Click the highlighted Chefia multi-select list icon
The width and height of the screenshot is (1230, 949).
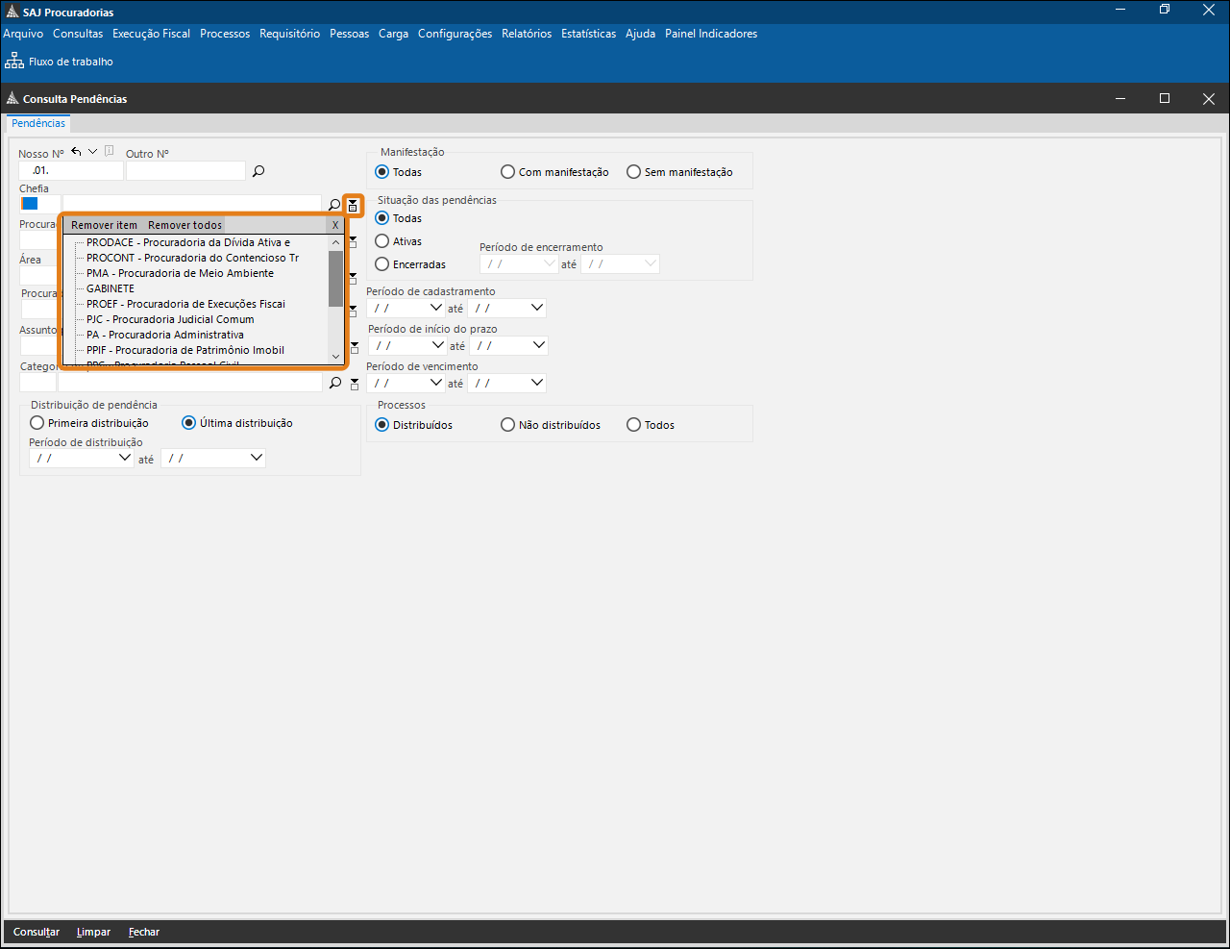353,205
